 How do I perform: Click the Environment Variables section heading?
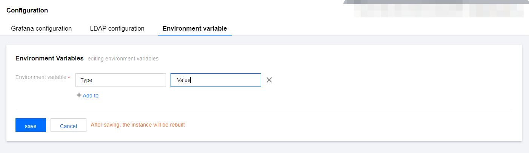49,58
